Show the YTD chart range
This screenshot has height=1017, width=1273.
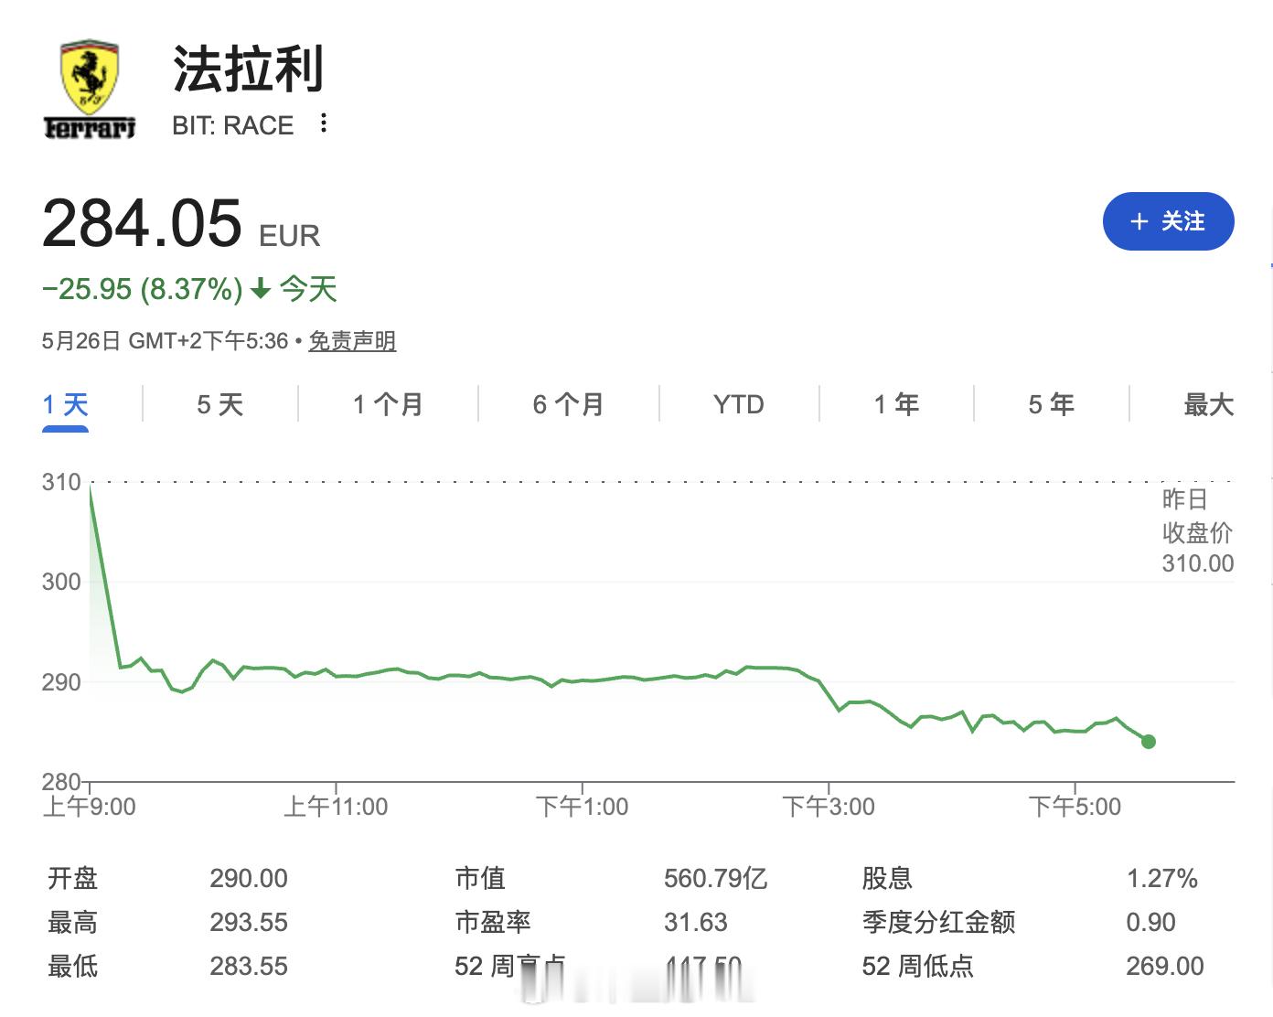coord(738,404)
